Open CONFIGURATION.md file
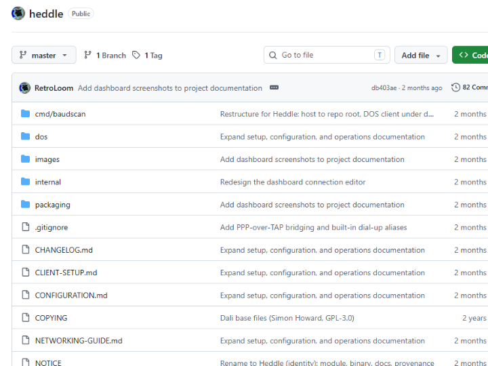The width and height of the screenshot is (488, 366). click(x=71, y=296)
